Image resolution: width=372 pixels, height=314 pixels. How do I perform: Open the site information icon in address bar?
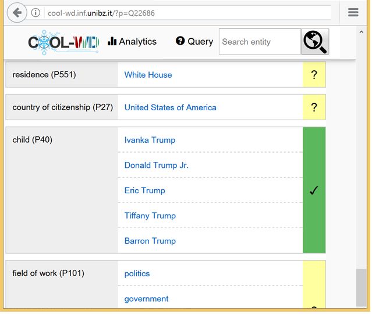(36, 13)
